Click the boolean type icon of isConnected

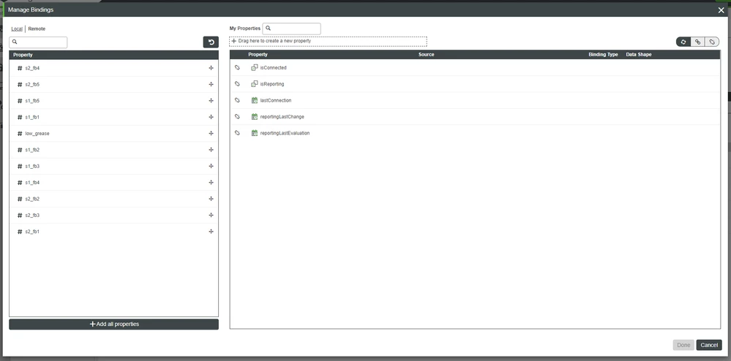(x=255, y=67)
